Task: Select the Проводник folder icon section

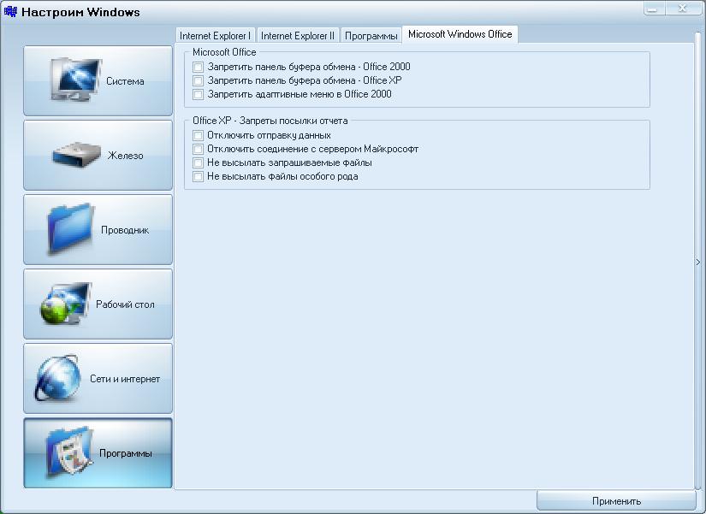Action: pyautogui.click(x=98, y=229)
